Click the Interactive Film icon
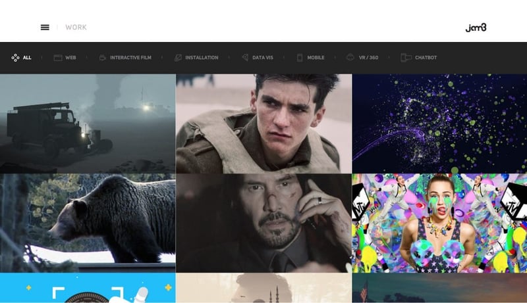This screenshot has height=303, width=527. [x=103, y=58]
